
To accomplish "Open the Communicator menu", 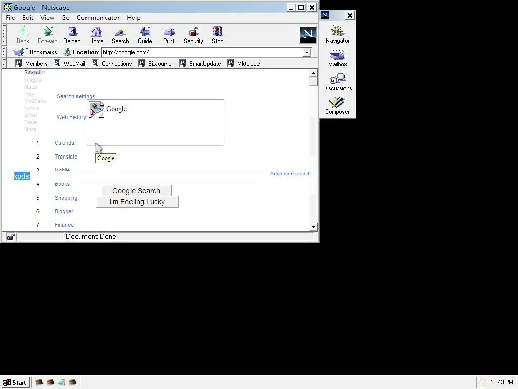I will [x=98, y=18].
